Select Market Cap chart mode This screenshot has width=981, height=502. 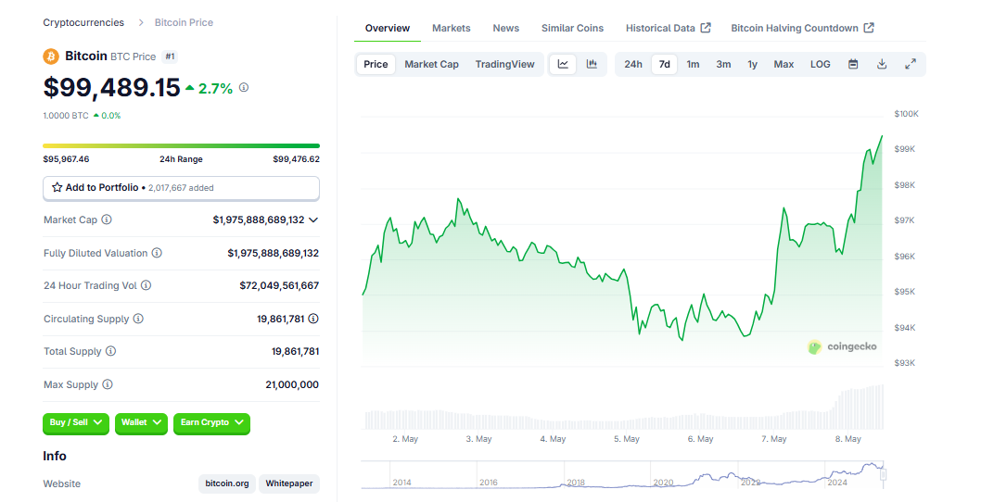pyautogui.click(x=432, y=64)
